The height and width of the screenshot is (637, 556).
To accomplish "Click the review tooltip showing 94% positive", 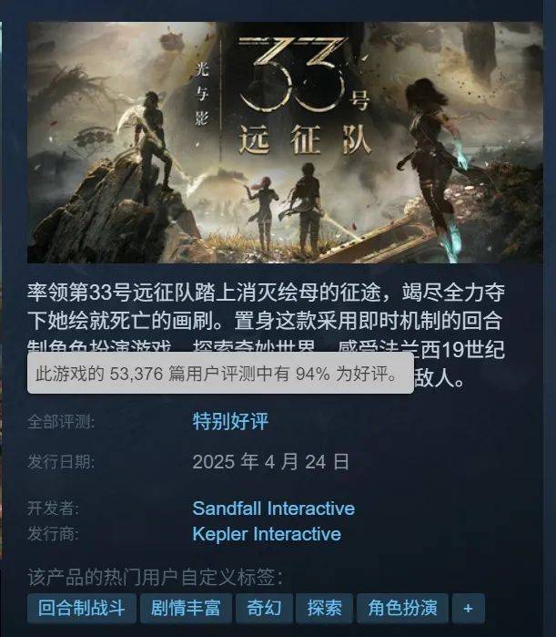I will coord(220,373).
